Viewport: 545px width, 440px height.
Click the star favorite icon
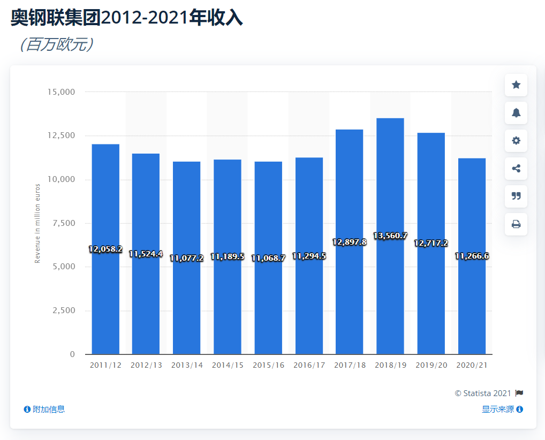[x=516, y=85]
